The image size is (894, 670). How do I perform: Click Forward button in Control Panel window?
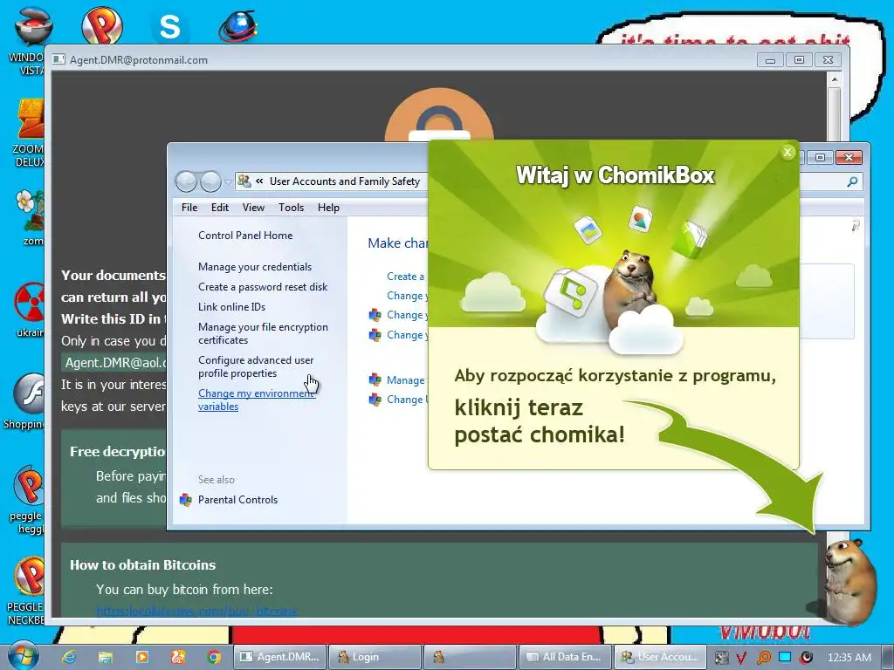(210, 181)
